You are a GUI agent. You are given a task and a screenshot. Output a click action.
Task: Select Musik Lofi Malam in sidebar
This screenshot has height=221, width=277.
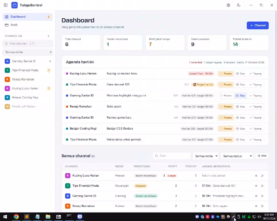[x=27, y=106]
